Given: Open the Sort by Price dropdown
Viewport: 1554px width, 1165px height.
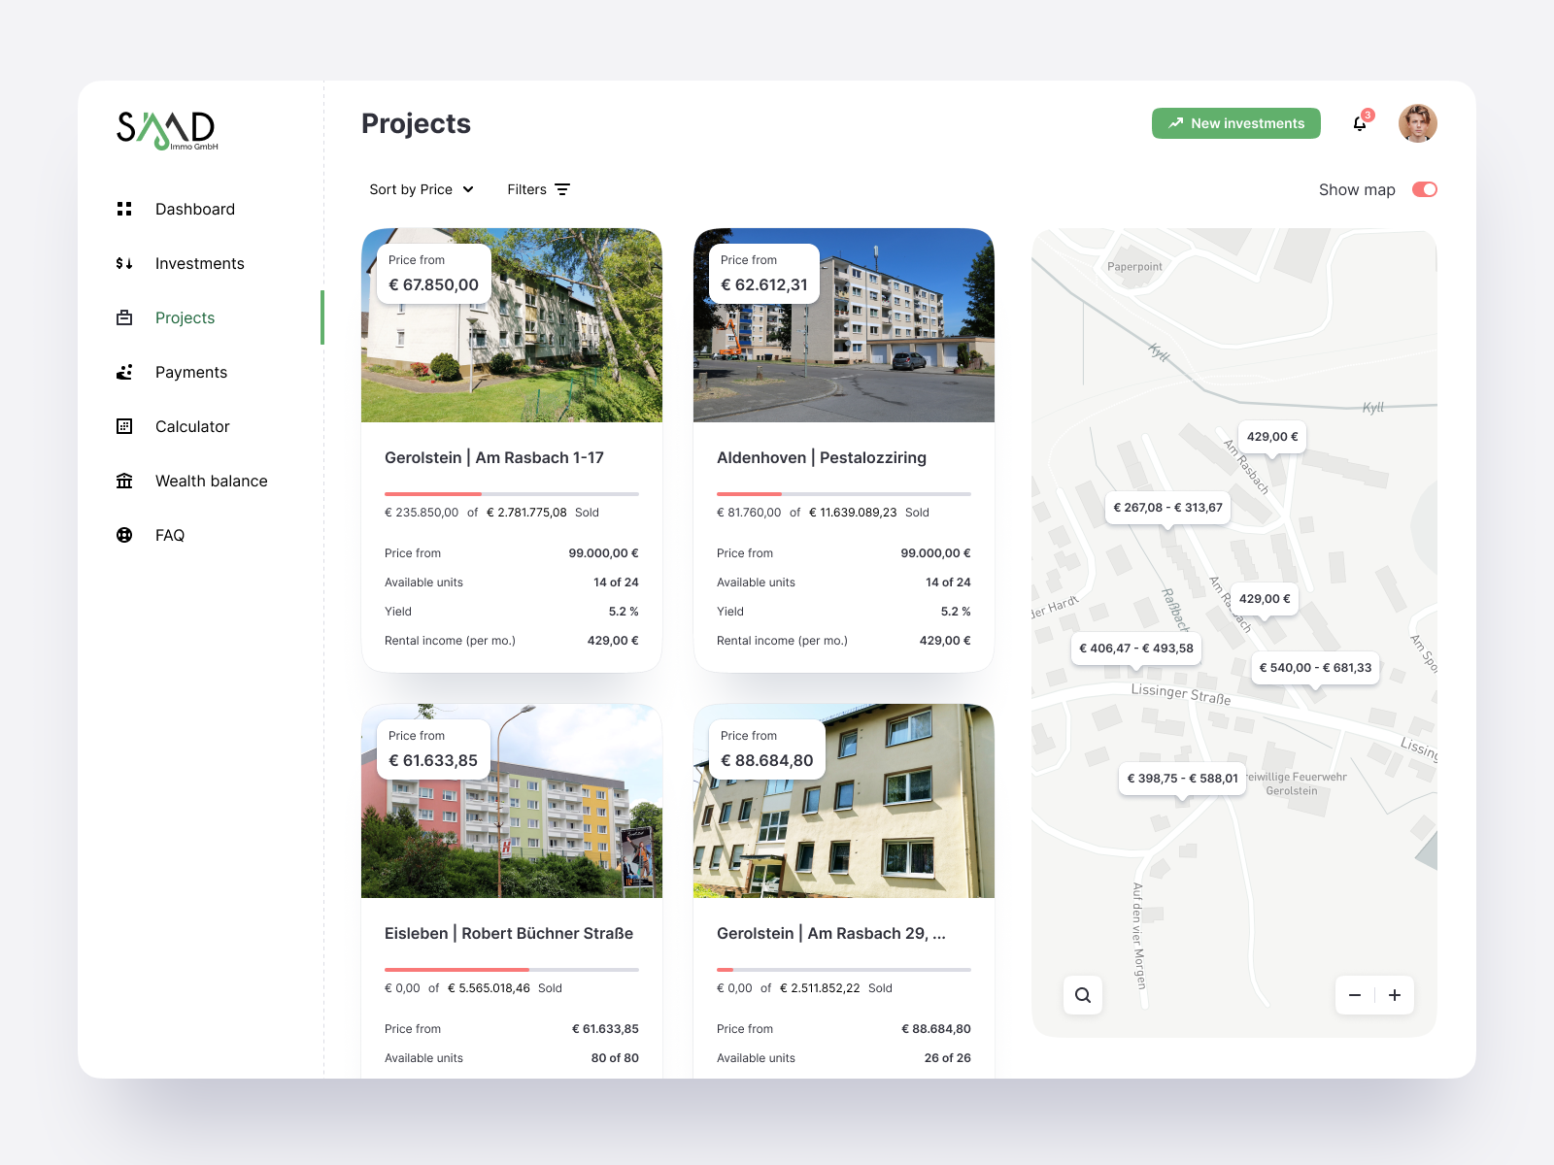Looking at the screenshot, I should click(421, 189).
